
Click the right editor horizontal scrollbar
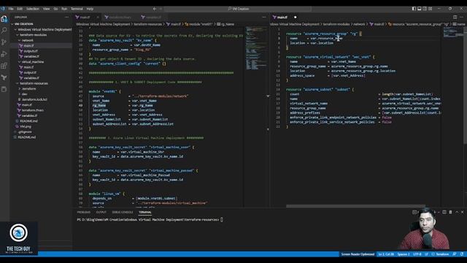coord(355,206)
